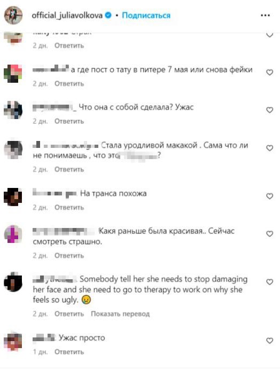Image resolution: width=280 pixels, height=370 pixels.
Task: Like the 'Стала уродливой макакой' comment
Action: click(270, 148)
